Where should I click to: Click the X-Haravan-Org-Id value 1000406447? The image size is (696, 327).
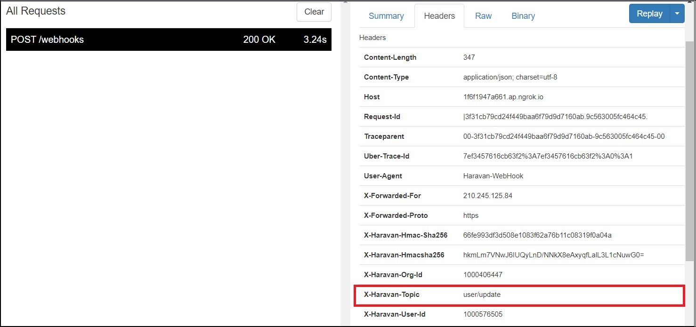[484, 274]
